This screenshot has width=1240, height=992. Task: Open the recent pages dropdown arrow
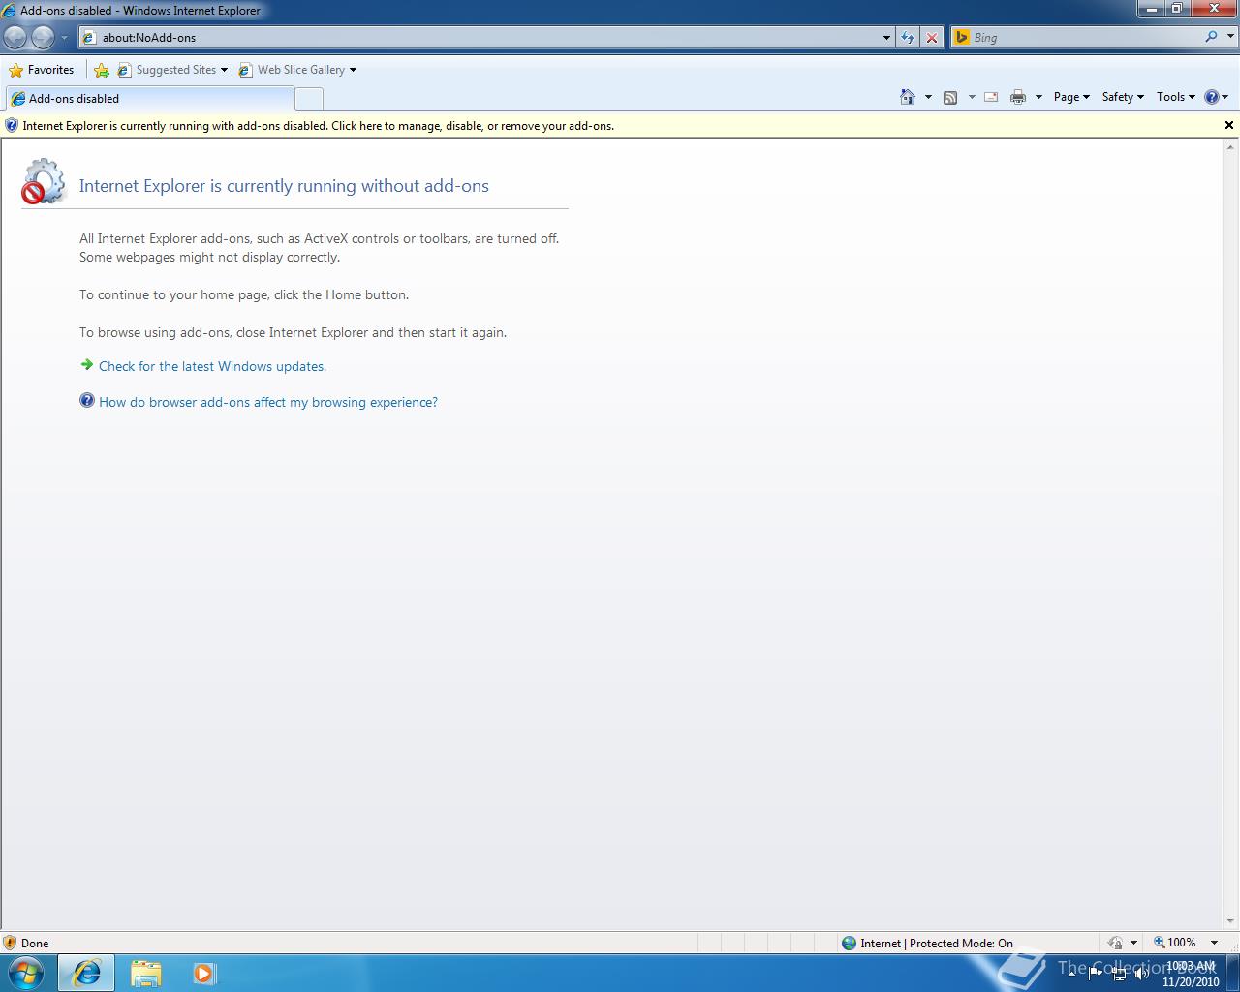(x=64, y=38)
